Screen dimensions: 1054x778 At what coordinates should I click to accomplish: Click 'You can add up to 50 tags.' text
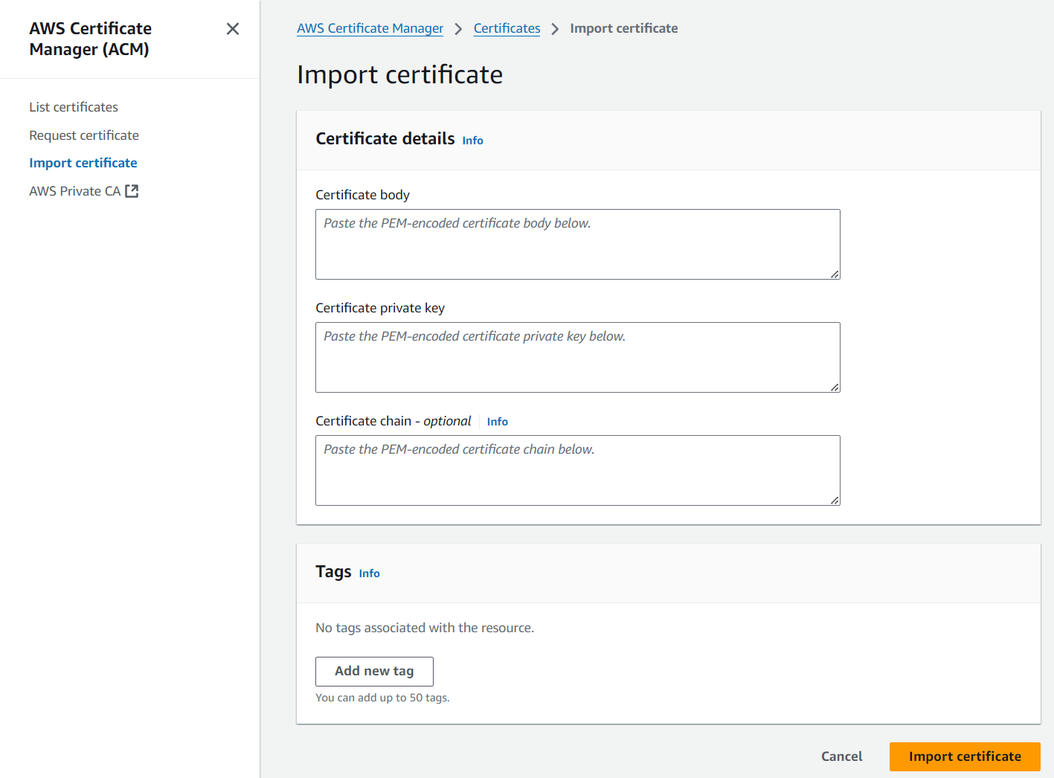(382, 698)
